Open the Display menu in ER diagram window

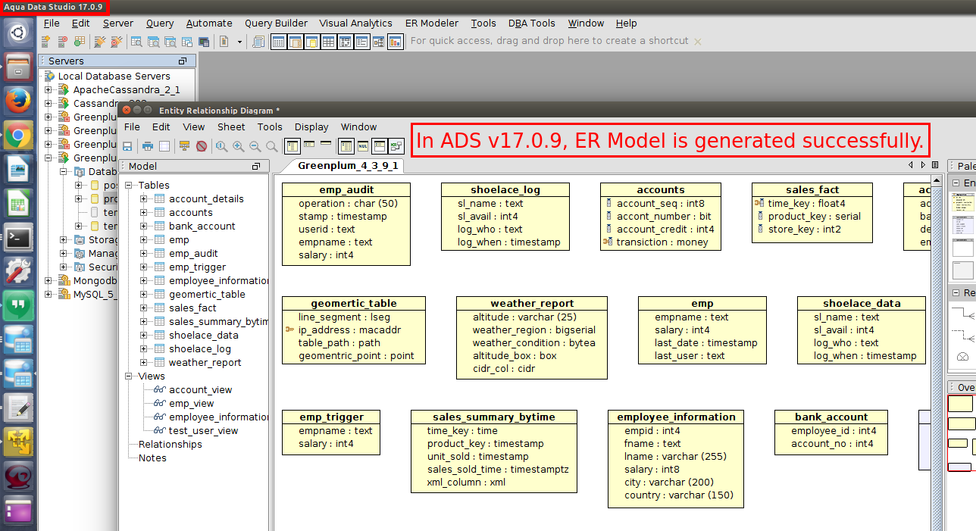pos(311,127)
